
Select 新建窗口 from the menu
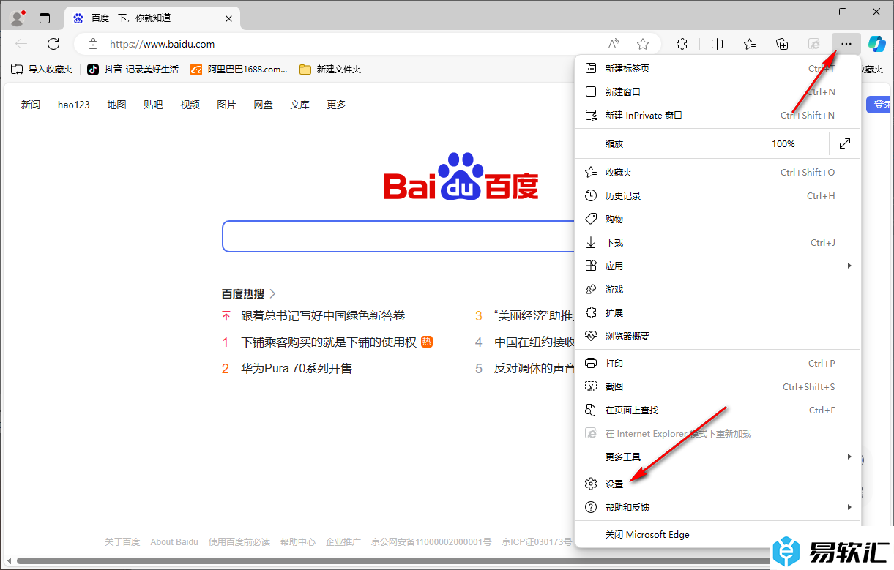tap(718, 91)
